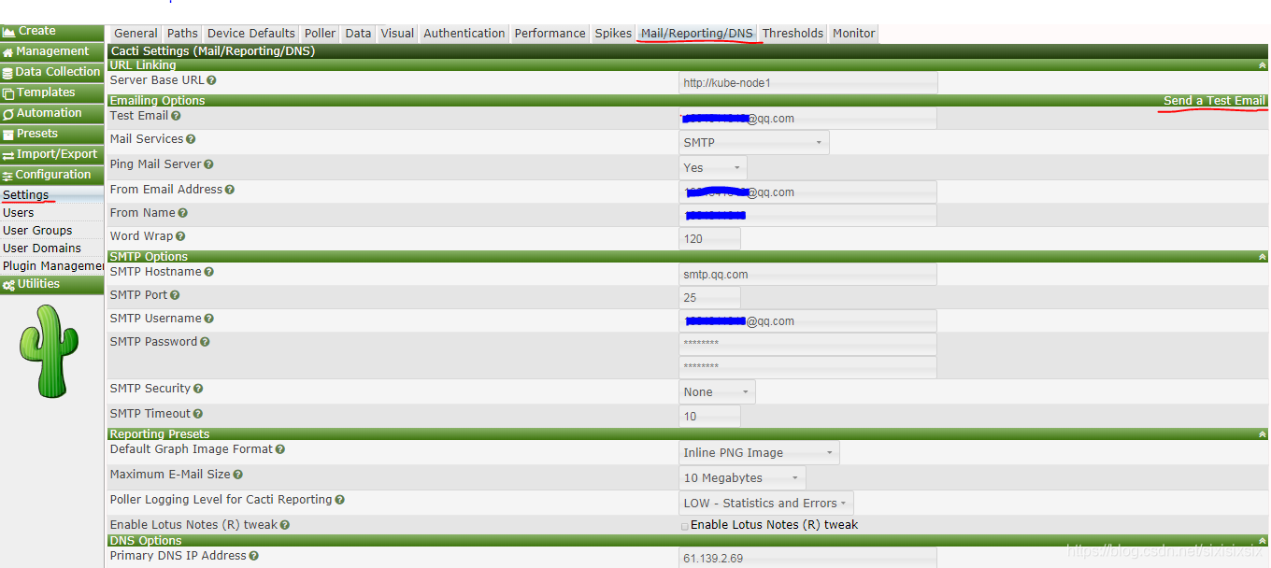Click the SMTP Port input field
This screenshot has width=1271, height=568.
pyautogui.click(x=710, y=298)
